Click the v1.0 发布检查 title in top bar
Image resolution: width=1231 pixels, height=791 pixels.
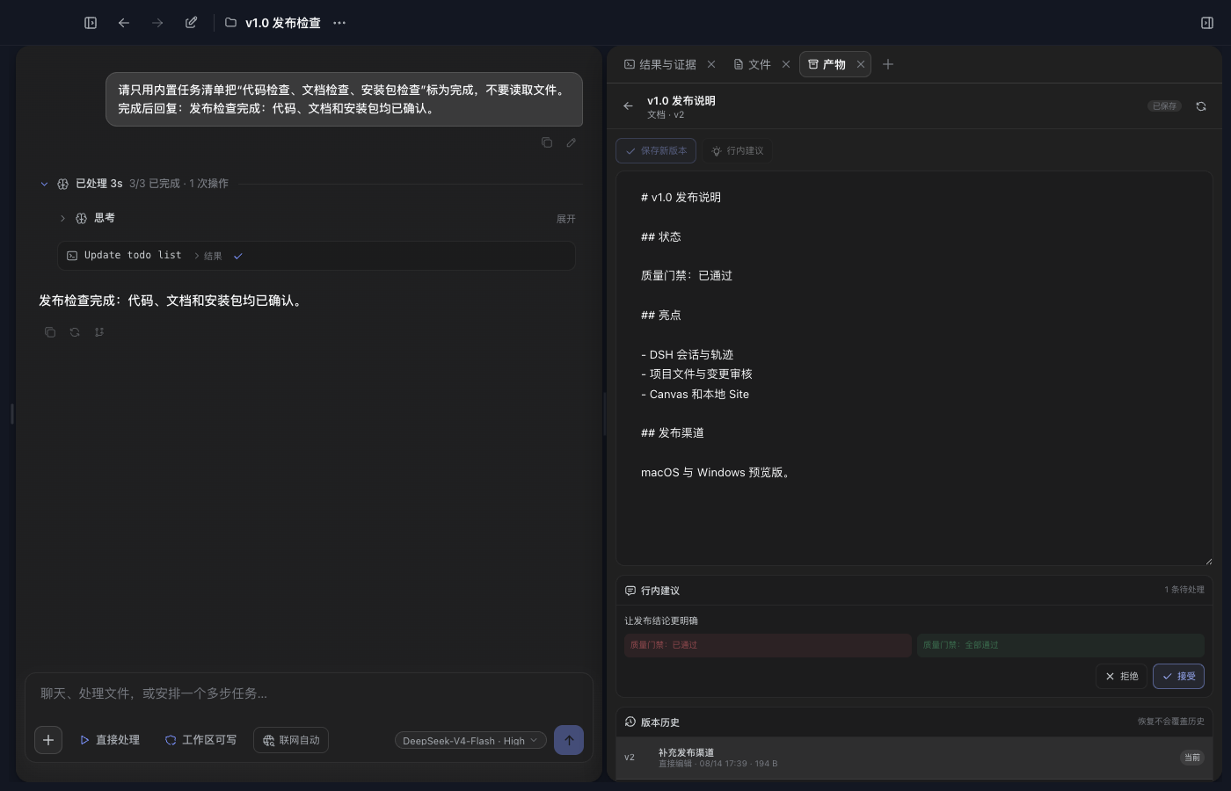[x=283, y=23]
